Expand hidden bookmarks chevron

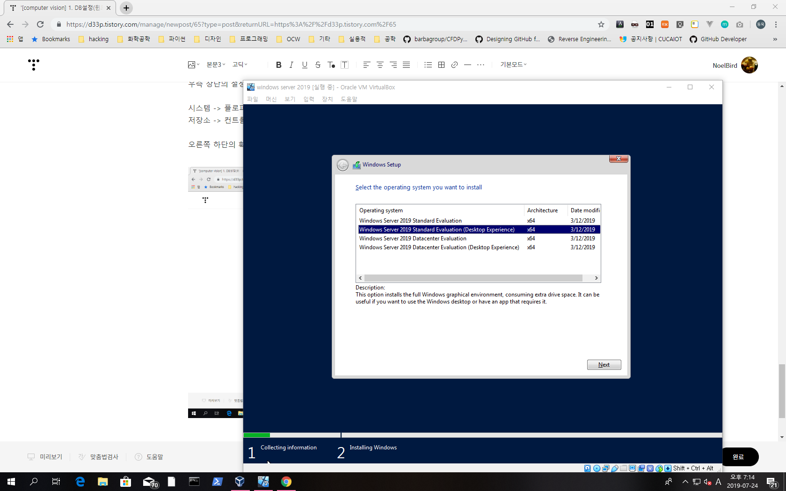tap(775, 39)
